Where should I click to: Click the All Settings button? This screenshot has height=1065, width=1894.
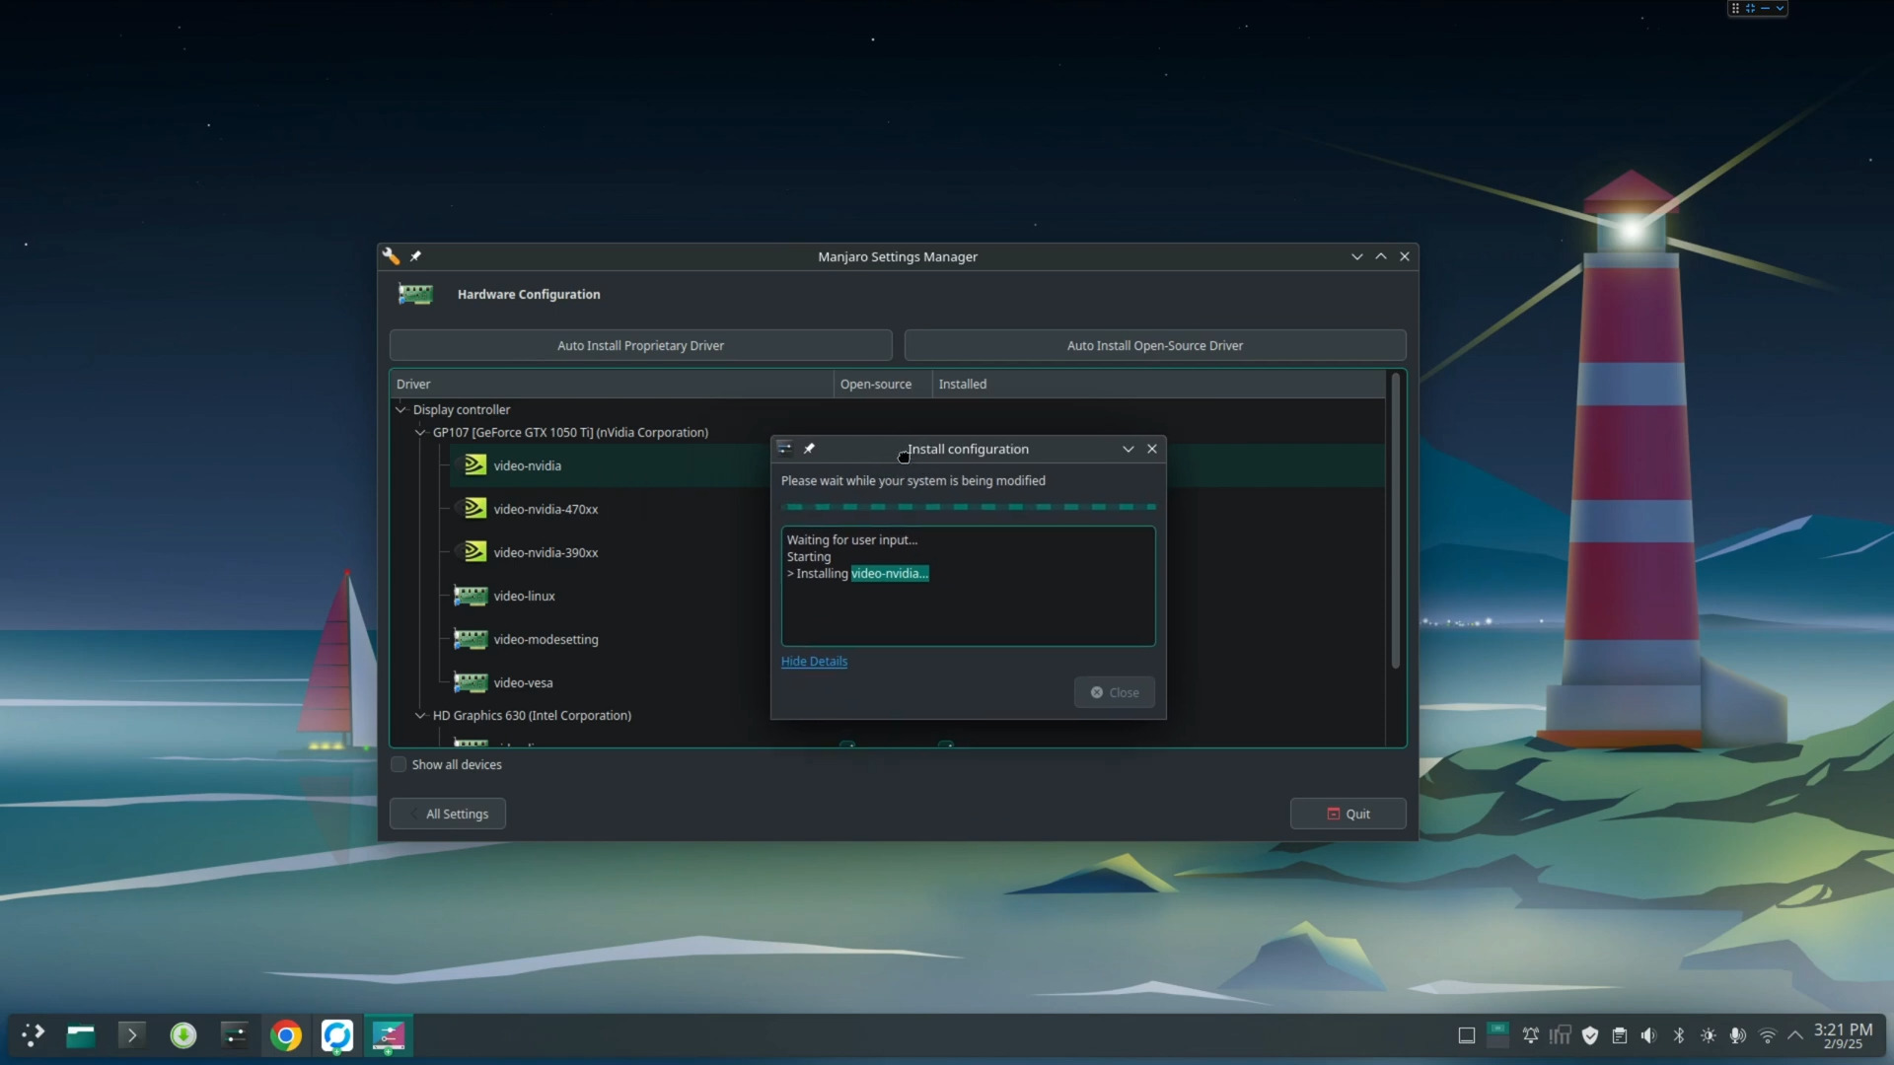(x=448, y=814)
